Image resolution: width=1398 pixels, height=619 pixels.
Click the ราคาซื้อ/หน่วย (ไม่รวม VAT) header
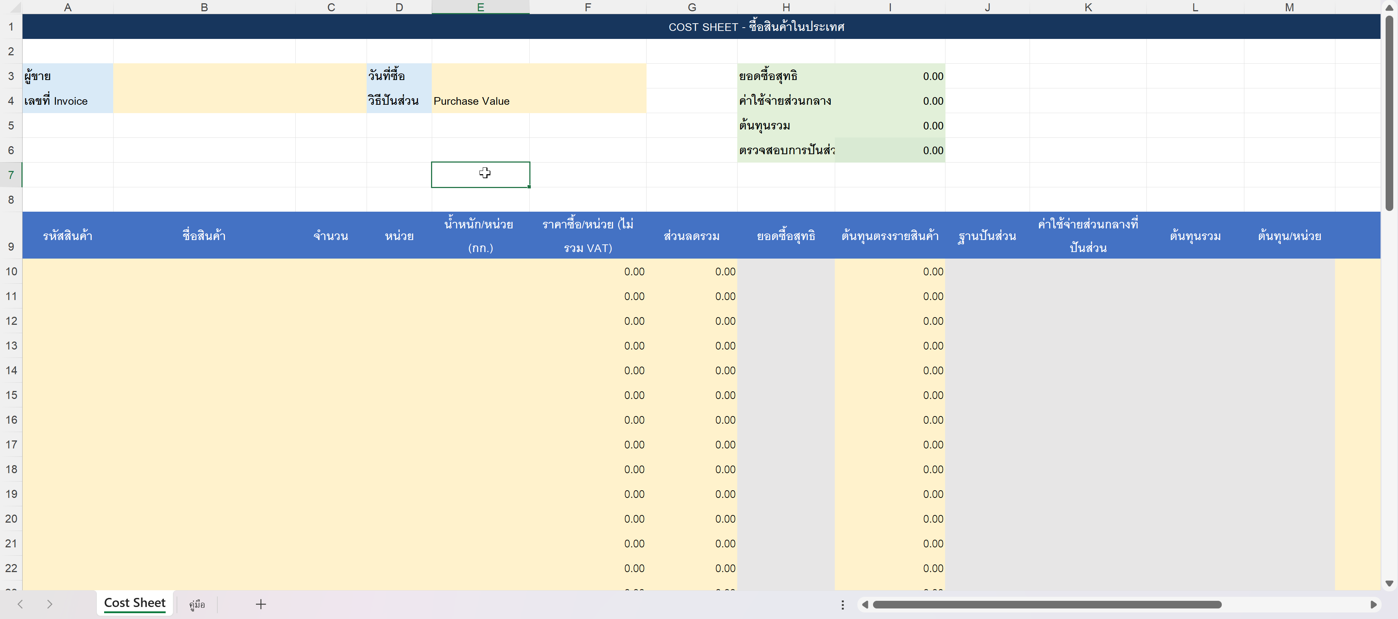click(588, 235)
